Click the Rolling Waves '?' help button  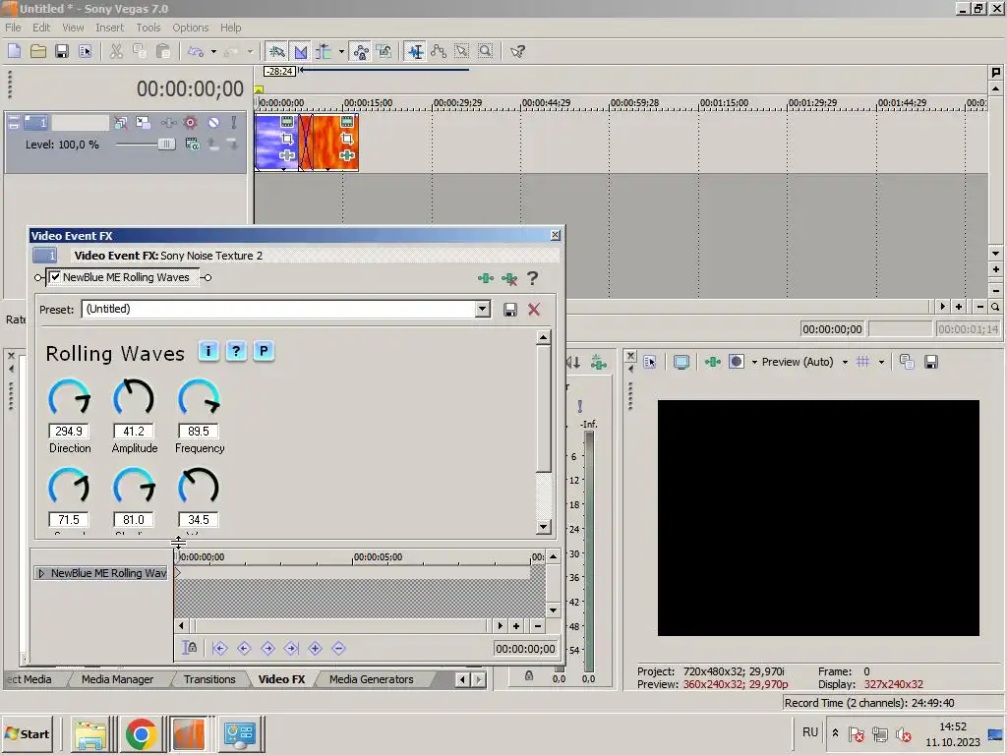pos(236,351)
